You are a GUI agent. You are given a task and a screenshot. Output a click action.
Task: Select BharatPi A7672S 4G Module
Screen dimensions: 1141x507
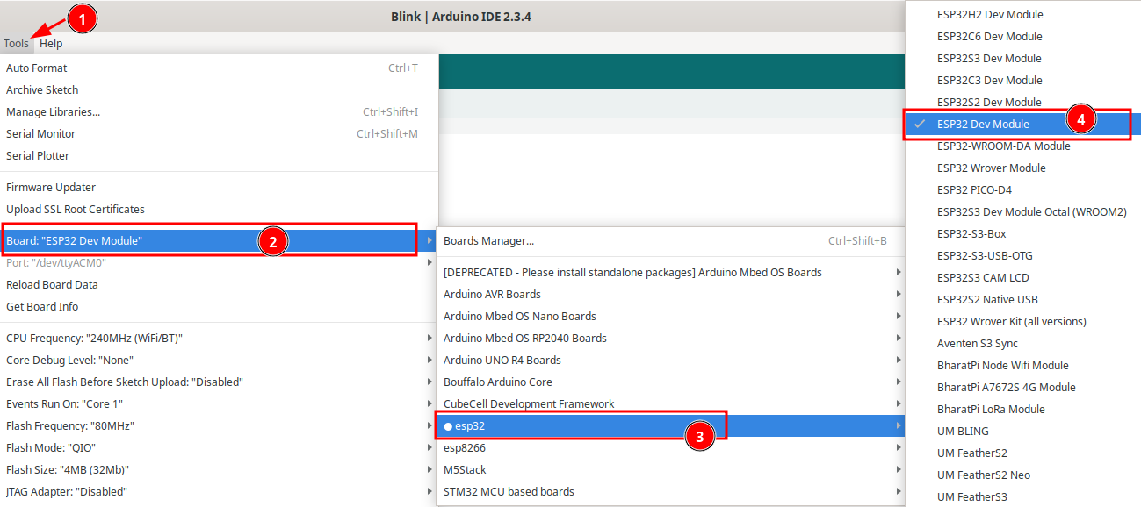[x=1023, y=387]
